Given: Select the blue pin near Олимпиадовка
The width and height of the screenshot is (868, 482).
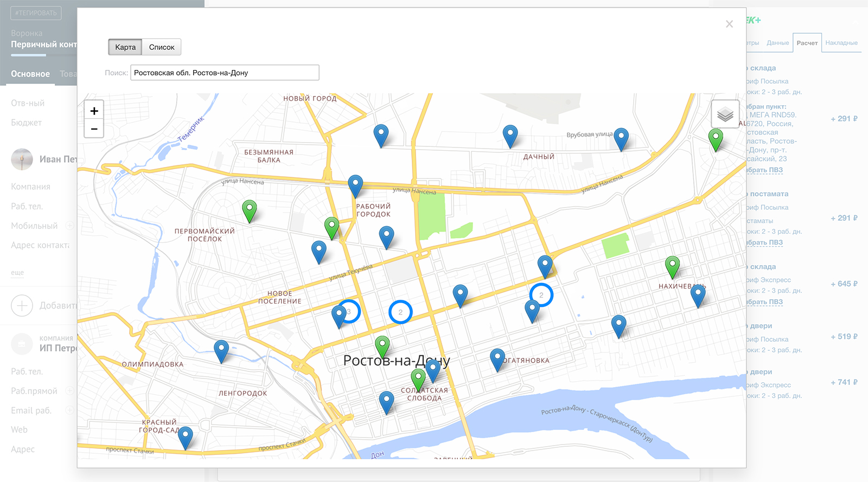Looking at the screenshot, I should (x=221, y=350).
